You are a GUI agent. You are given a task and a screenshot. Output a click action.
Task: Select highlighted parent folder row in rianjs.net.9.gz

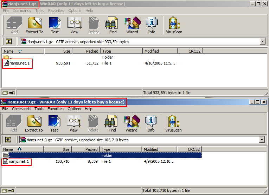coord(102,155)
